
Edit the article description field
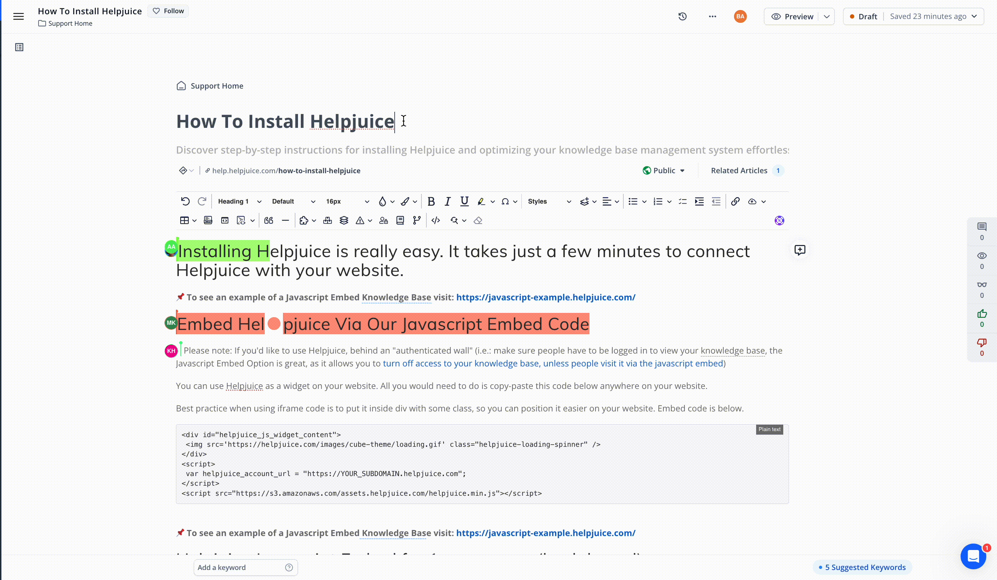[x=482, y=150]
